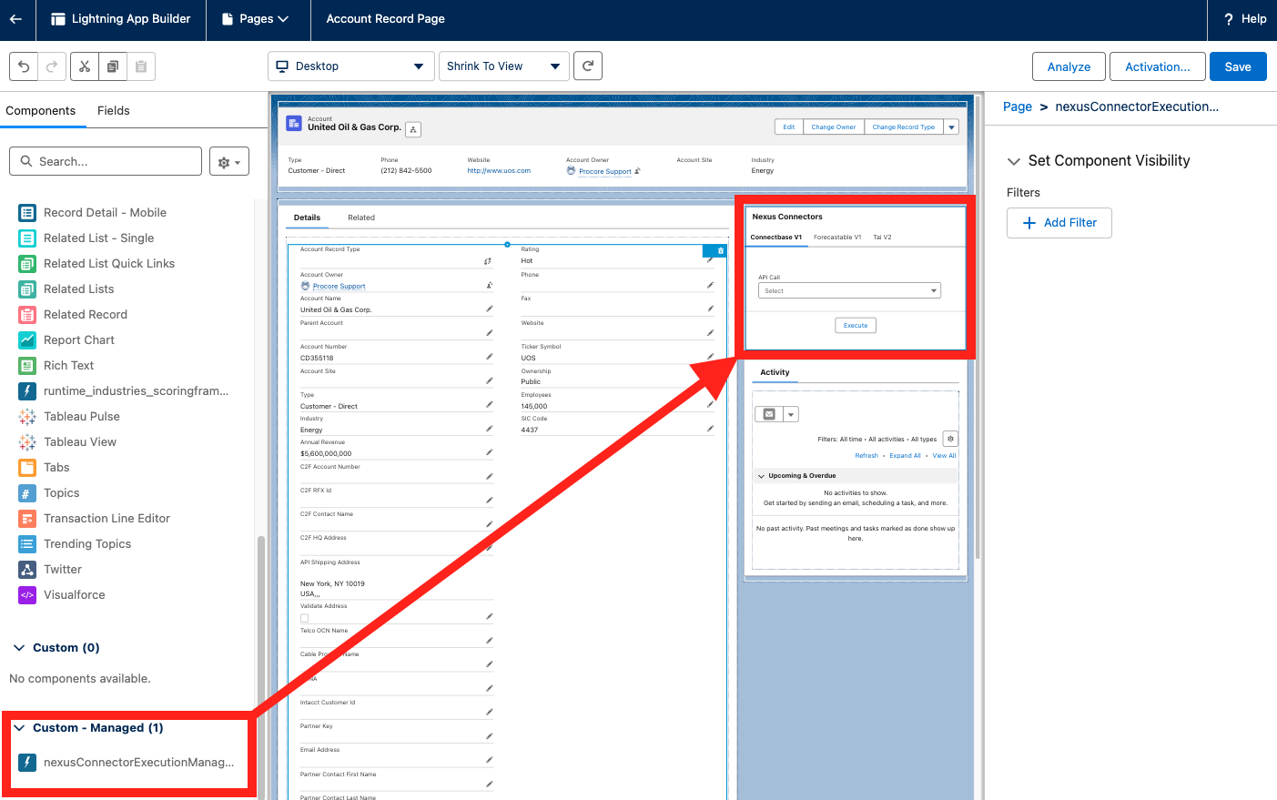Open the http://www.uos.com website link
This screenshot has width=1277, height=800.
(499, 171)
